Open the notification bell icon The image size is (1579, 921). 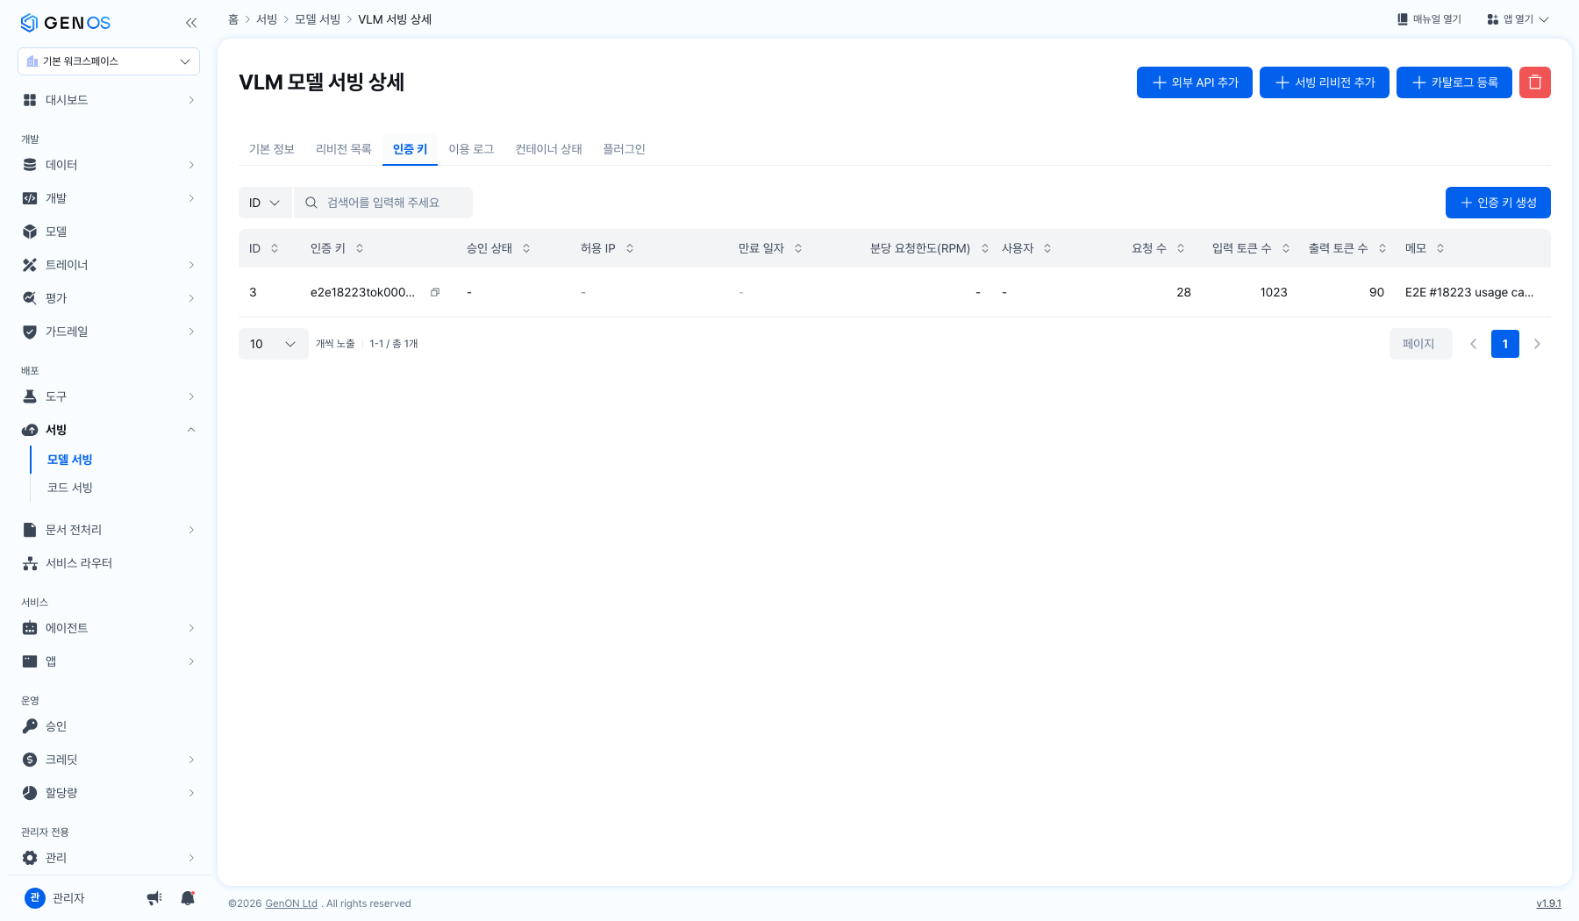click(x=188, y=898)
